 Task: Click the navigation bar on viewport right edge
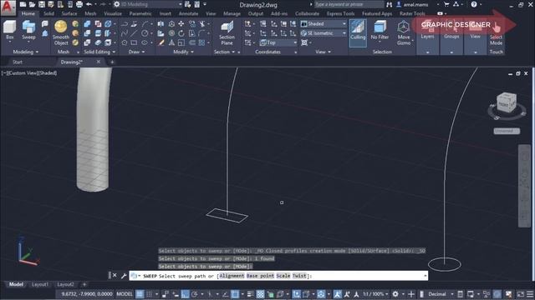524,186
